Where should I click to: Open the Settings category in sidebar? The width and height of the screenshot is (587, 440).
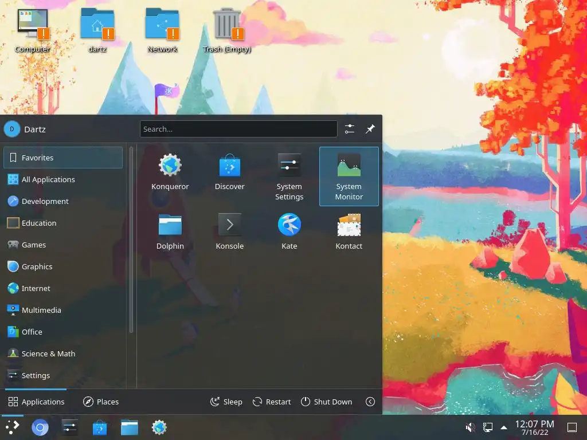63,375
